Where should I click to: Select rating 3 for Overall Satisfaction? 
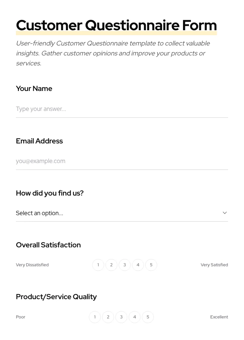click(125, 265)
